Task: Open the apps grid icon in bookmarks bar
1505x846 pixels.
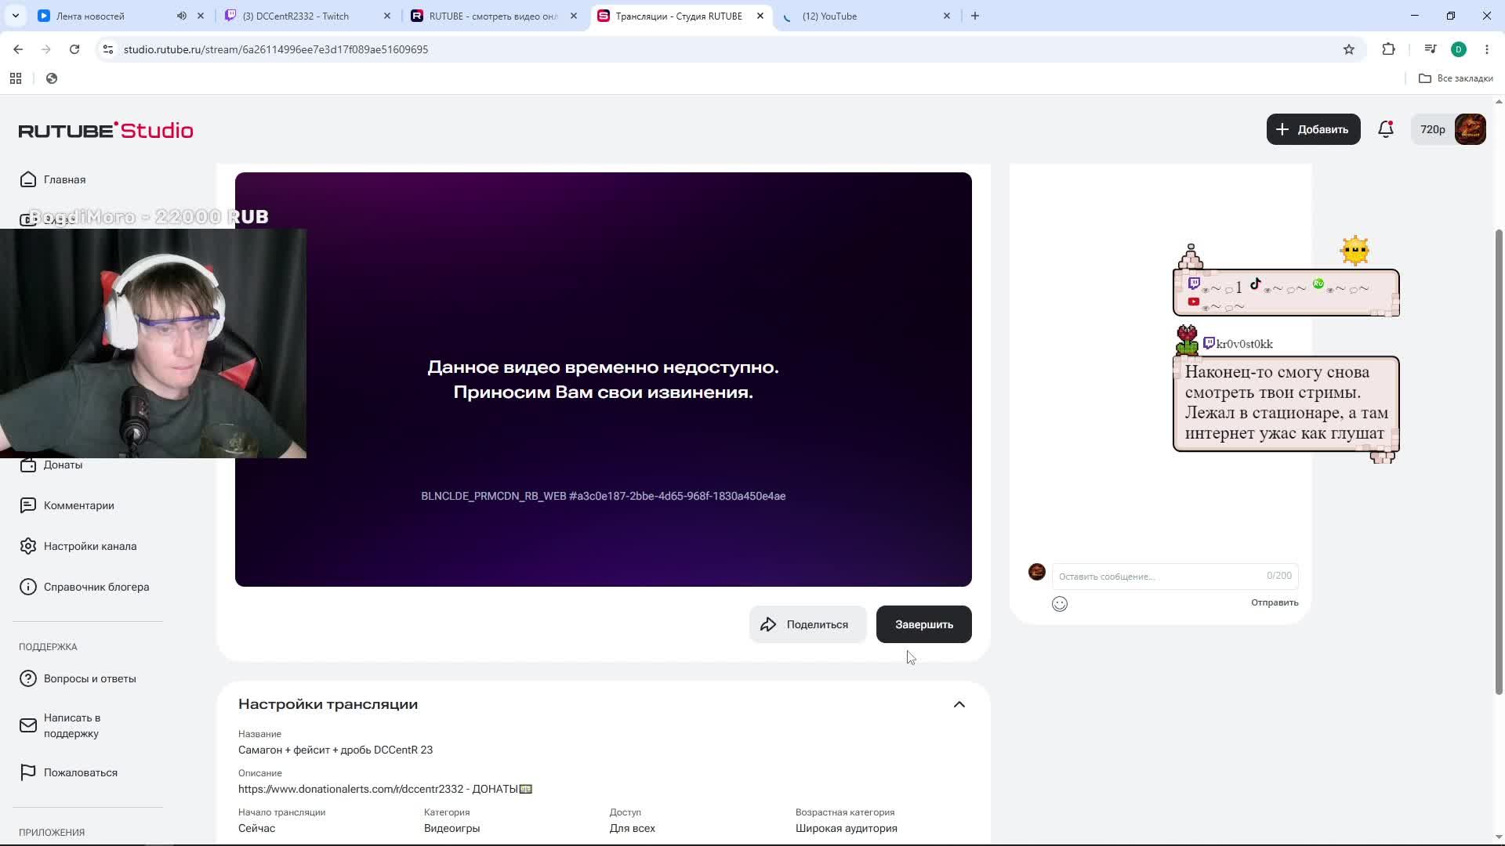Action: click(x=16, y=78)
